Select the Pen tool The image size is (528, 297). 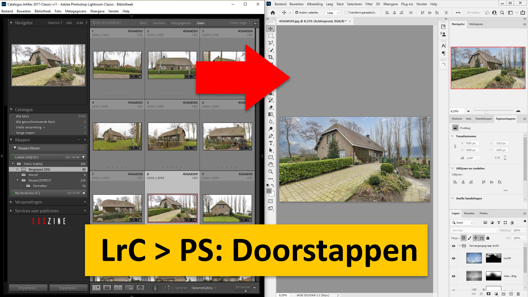click(x=271, y=136)
